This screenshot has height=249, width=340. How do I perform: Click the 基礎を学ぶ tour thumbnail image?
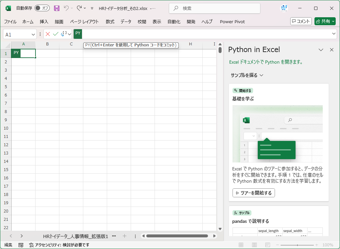277,134
